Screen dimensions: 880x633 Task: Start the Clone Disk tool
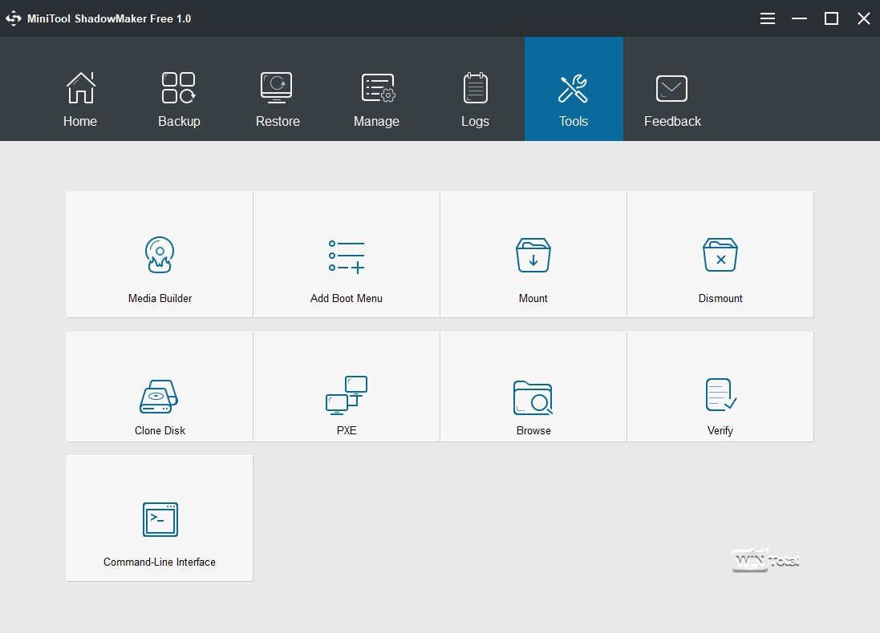point(160,387)
